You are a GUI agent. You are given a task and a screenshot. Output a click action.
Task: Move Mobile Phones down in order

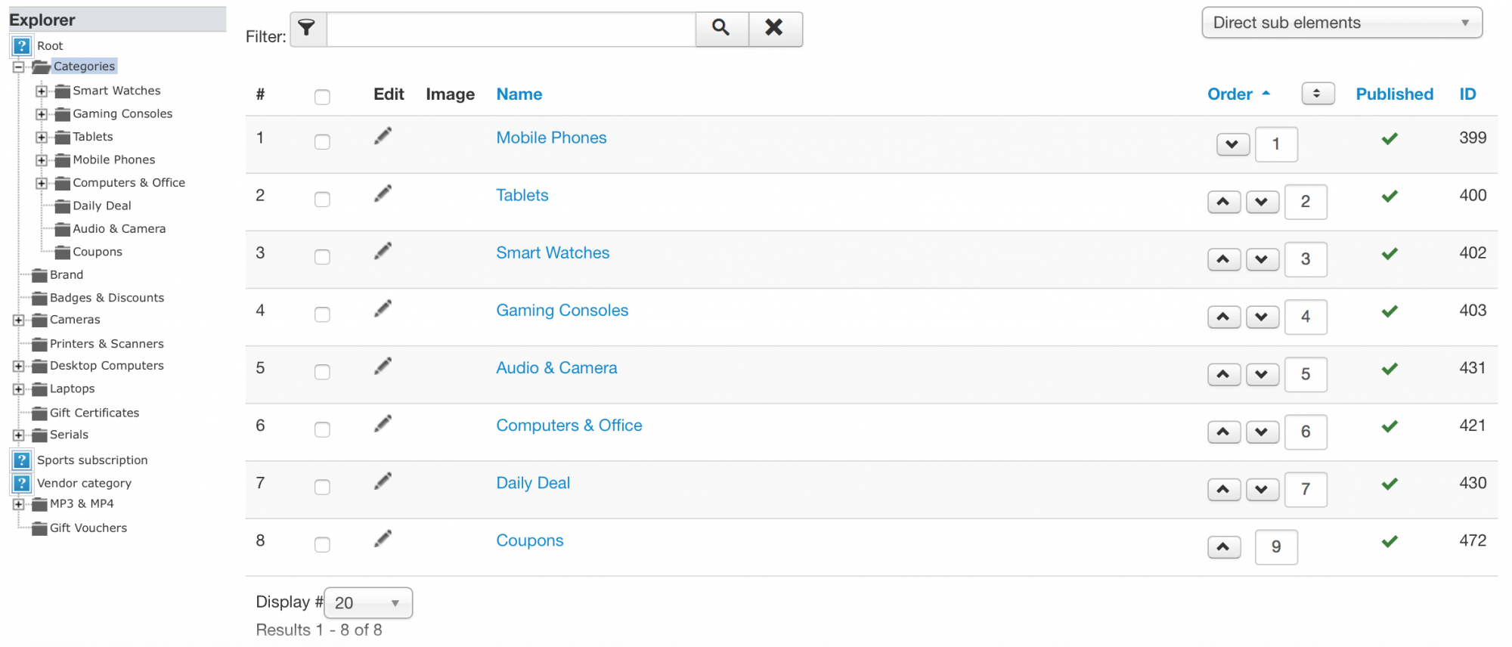tap(1232, 144)
